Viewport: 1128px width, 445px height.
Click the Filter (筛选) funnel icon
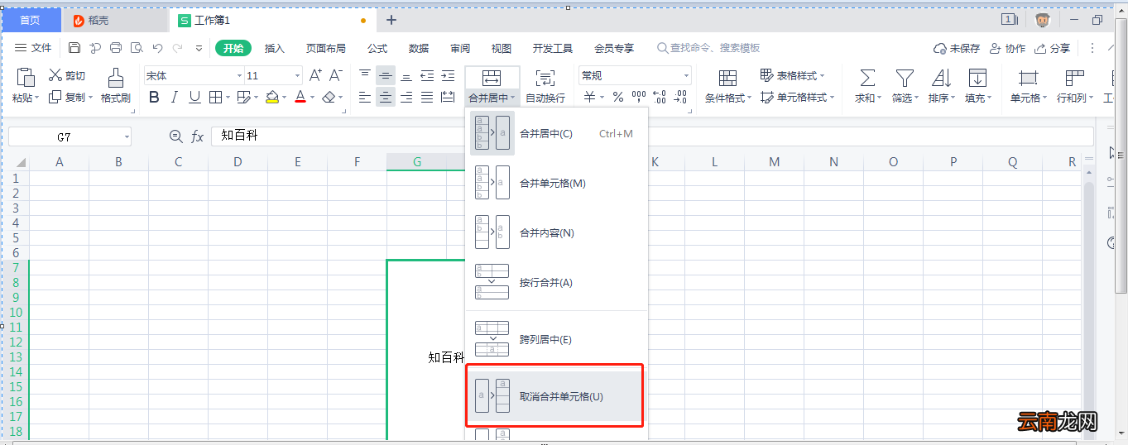pyautogui.click(x=905, y=78)
